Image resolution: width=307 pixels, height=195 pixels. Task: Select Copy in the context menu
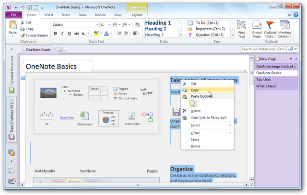click(207, 90)
